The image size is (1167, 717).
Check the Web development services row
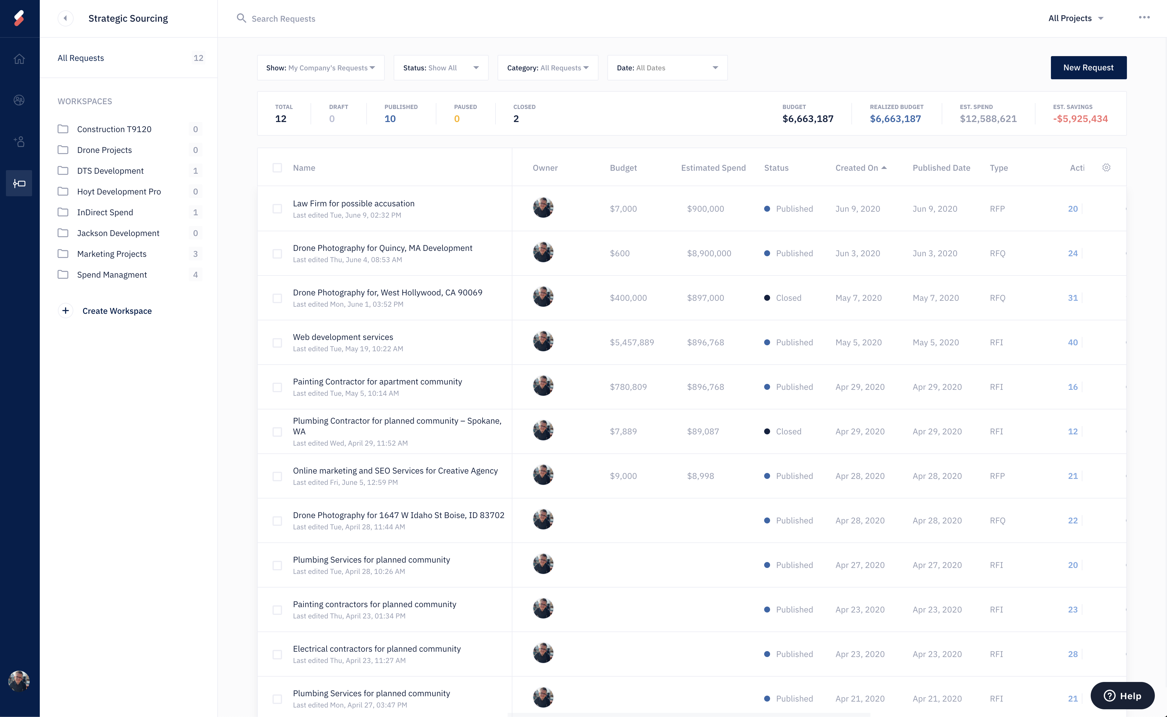[277, 342]
